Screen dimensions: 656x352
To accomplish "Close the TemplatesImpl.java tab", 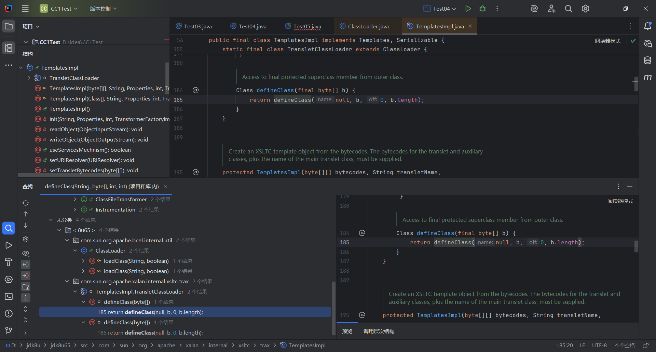I will [470, 26].
